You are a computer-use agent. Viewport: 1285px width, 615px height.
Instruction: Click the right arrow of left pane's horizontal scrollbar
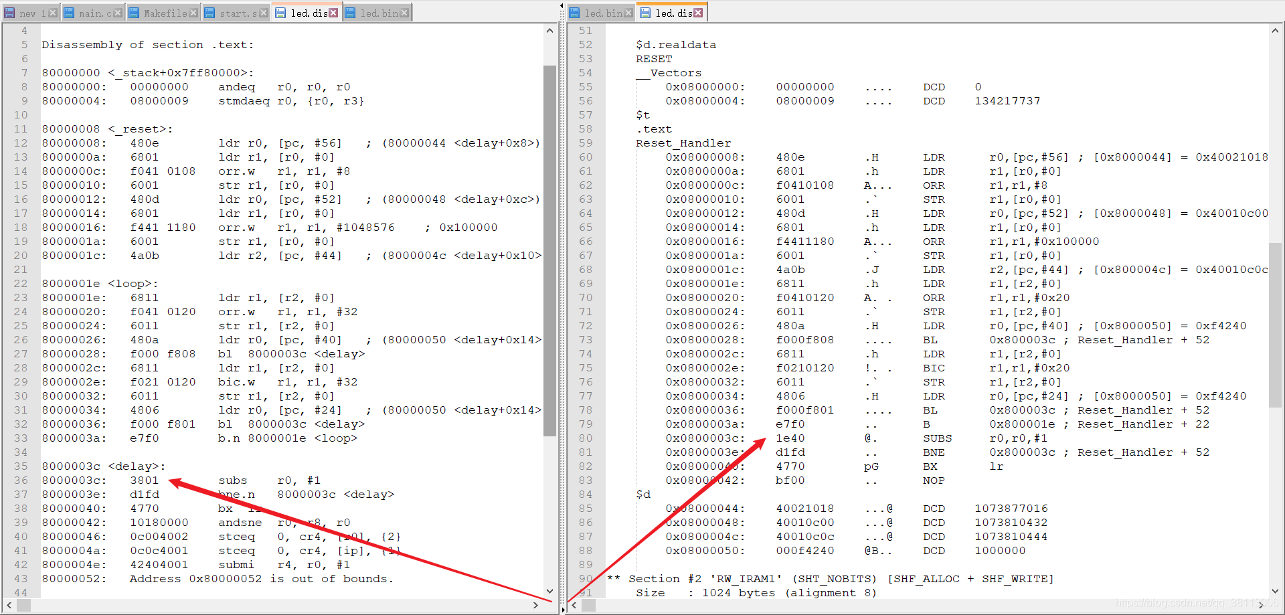(x=535, y=605)
